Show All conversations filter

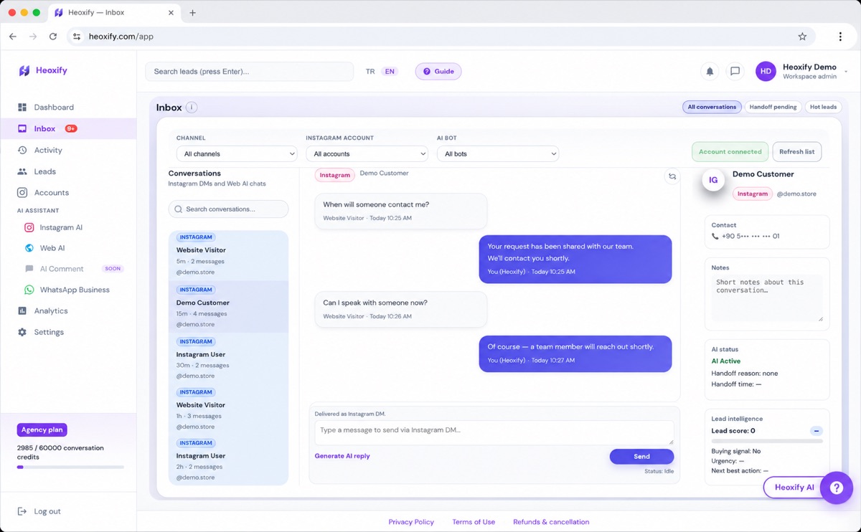coord(712,108)
